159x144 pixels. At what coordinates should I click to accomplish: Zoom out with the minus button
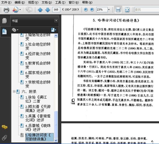(86, 10)
